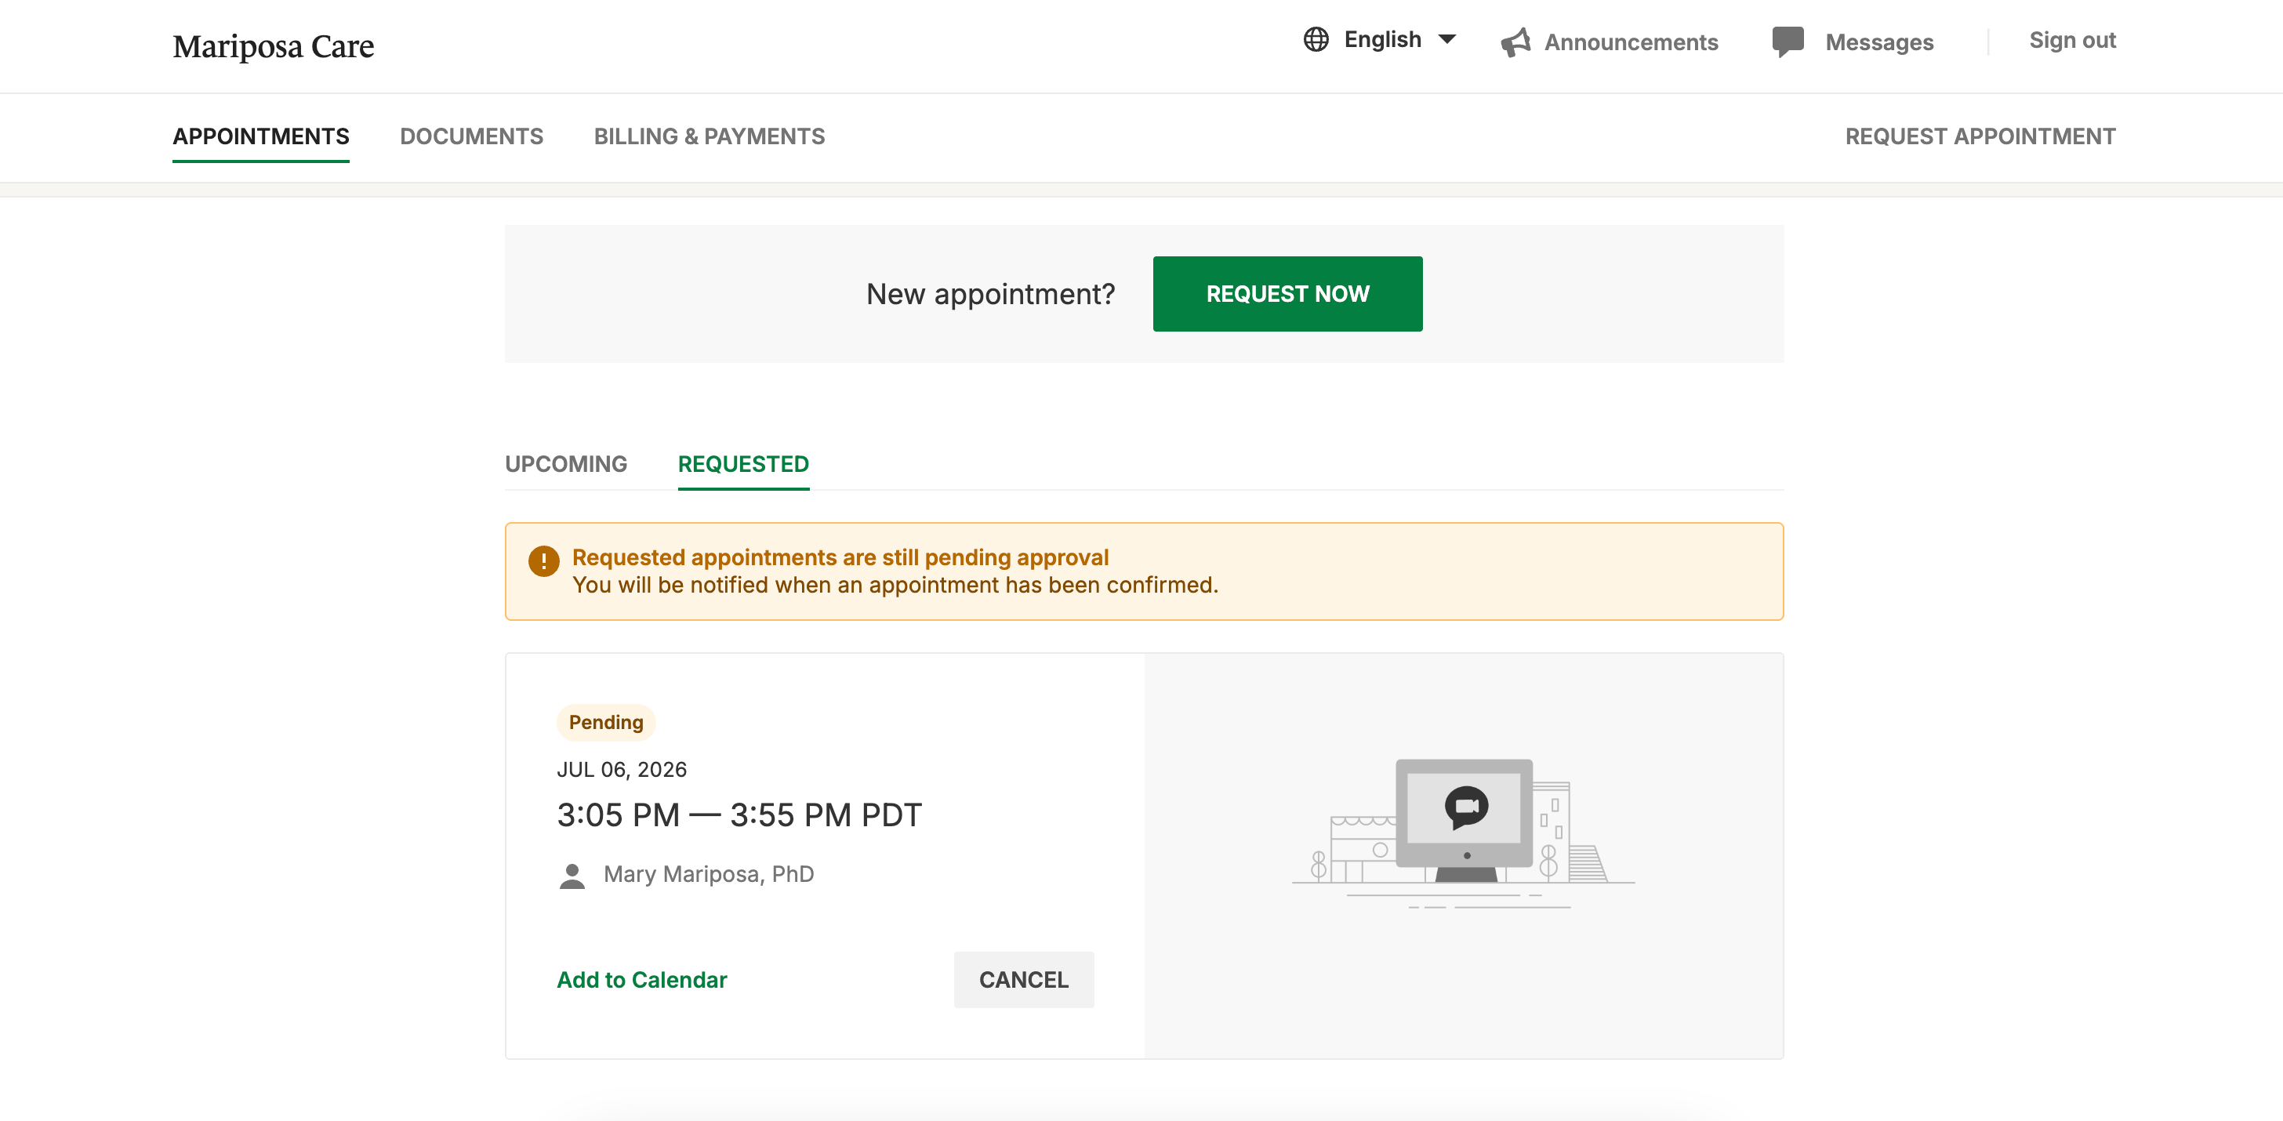The height and width of the screenshot is (1121, 2283).
Task: Open the Messages link
Action: pyautogui.click(x=1879, y=42)
